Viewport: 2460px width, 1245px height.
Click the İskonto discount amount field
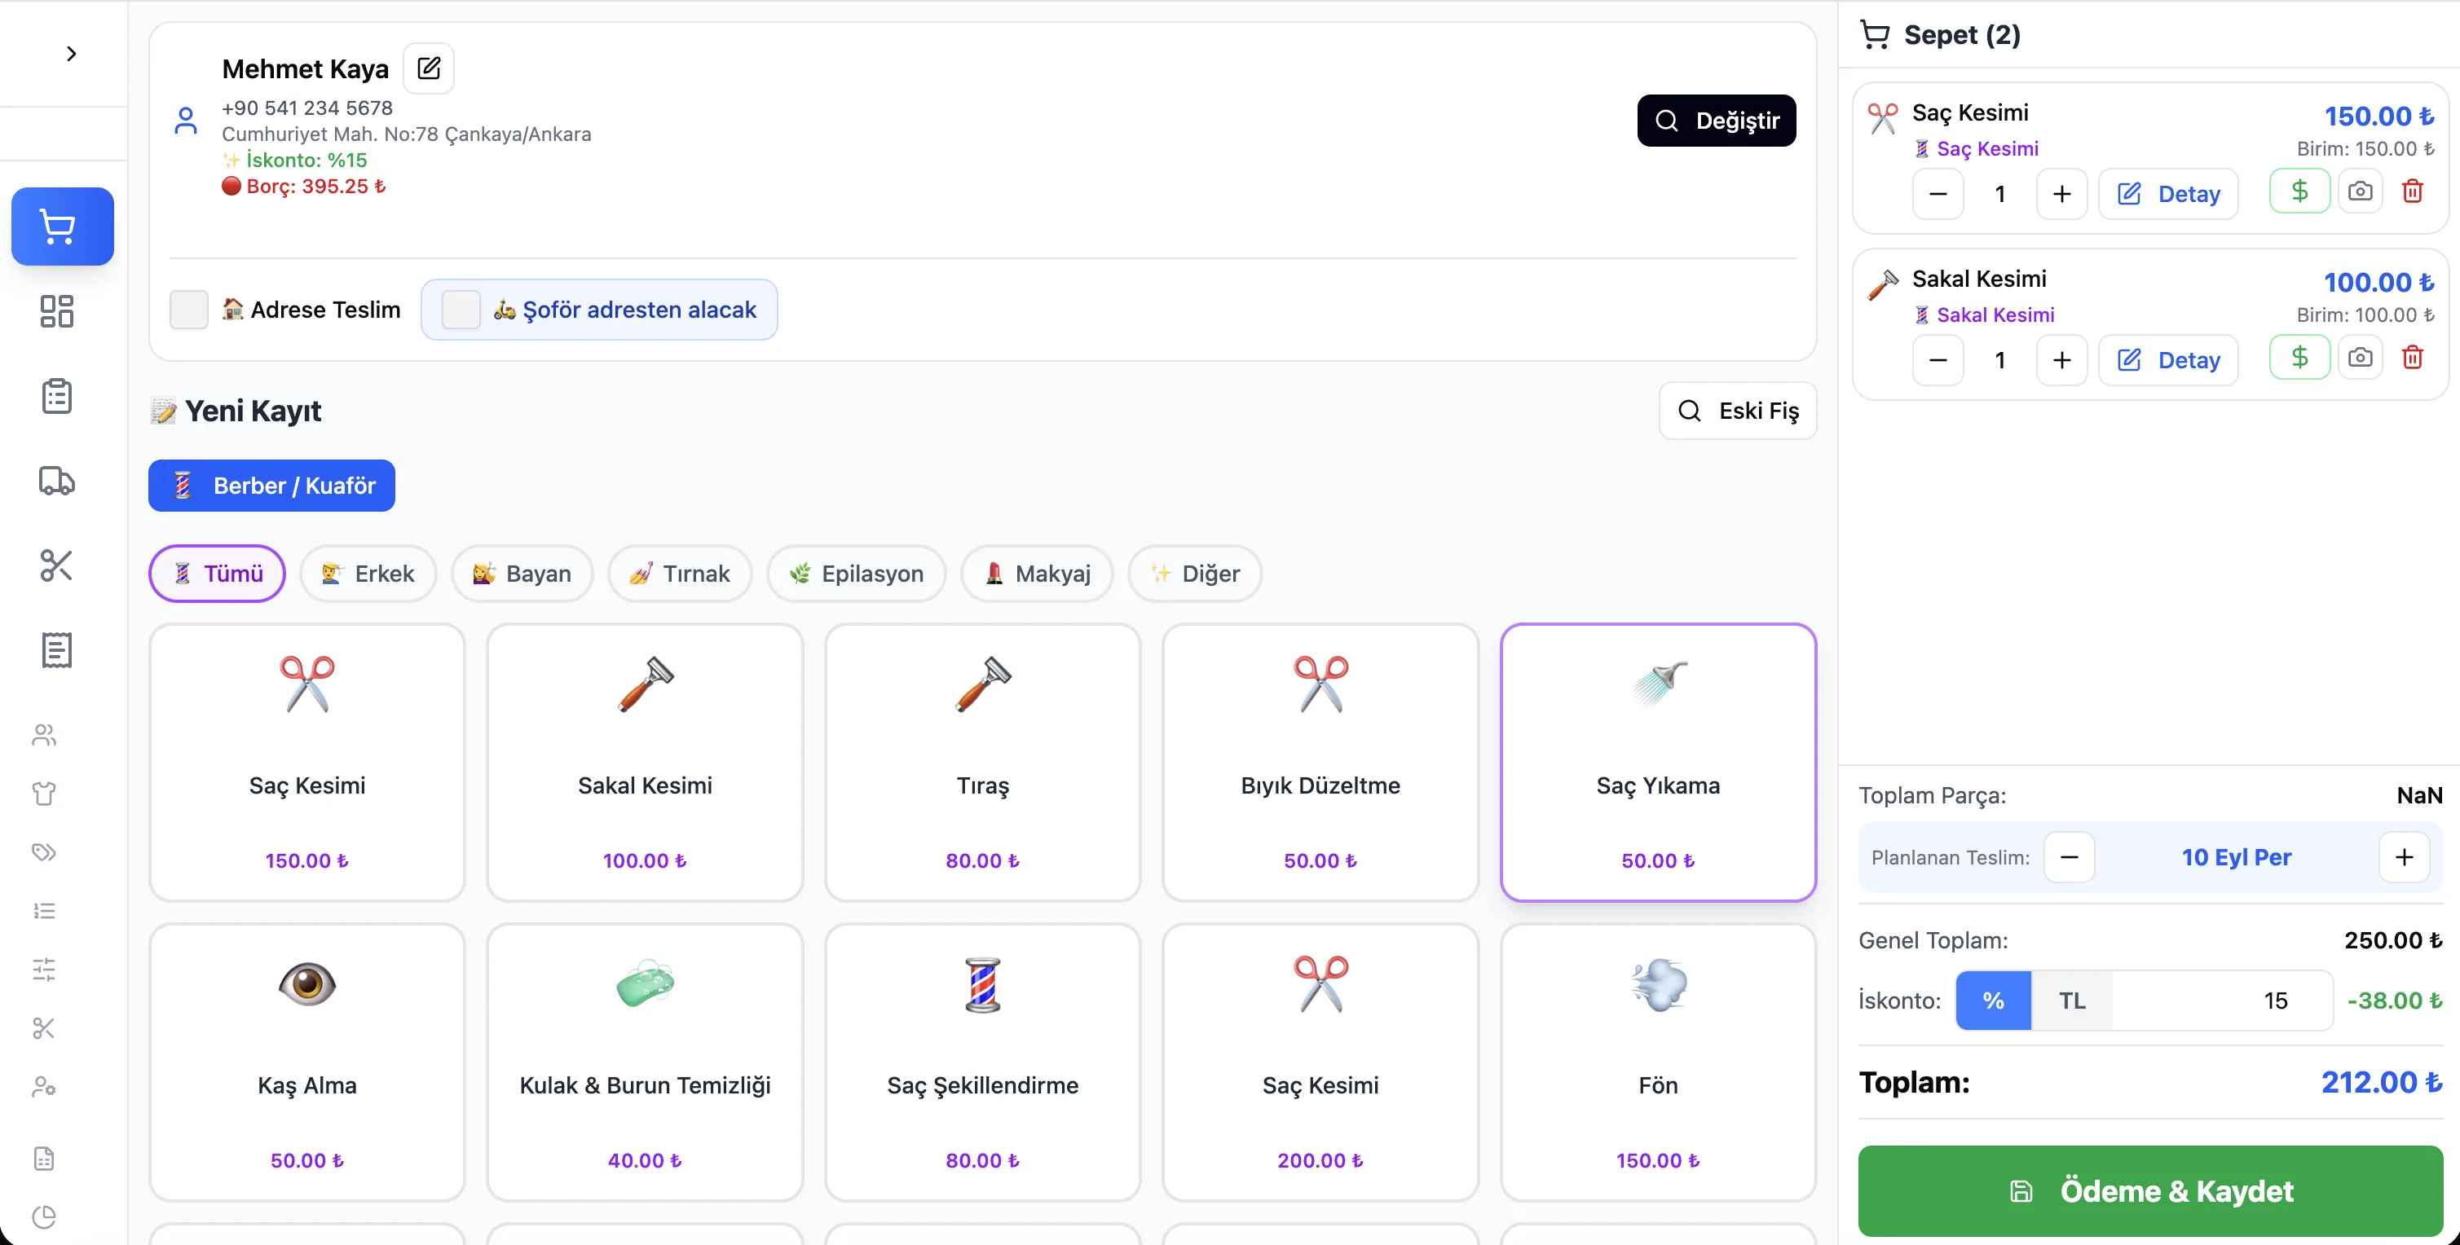click(x=2221, y=1001)
